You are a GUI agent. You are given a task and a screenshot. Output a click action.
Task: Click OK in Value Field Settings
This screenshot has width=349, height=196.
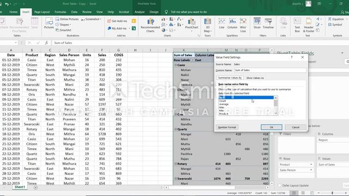(272, 127)
